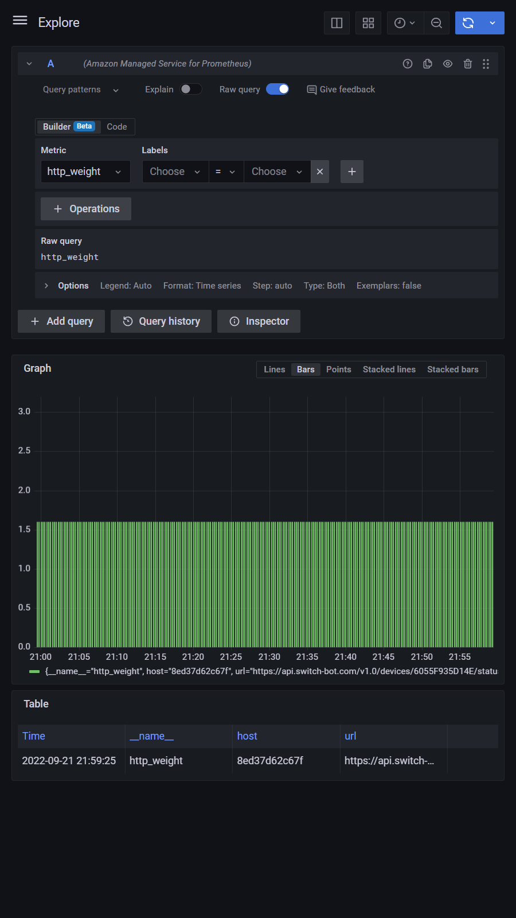Delete query A with the trash icon
This screenshot has width=516, height=918.
468,64
